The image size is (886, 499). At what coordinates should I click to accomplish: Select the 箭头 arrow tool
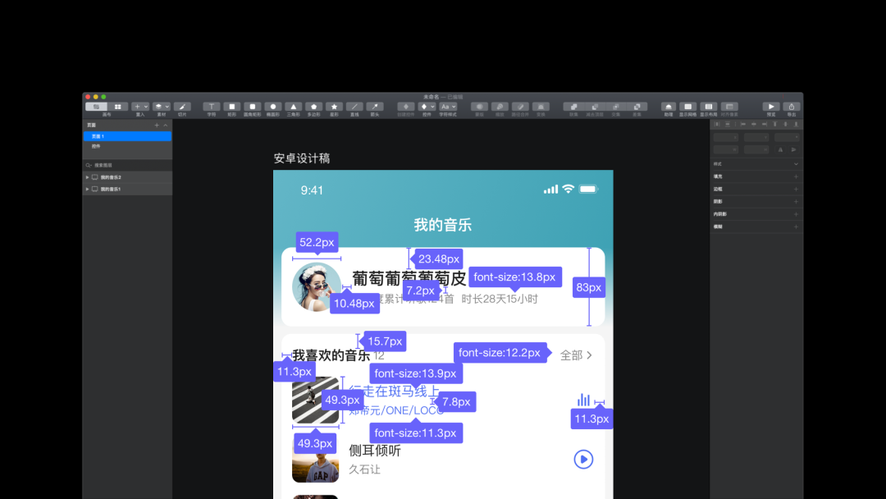375,106
